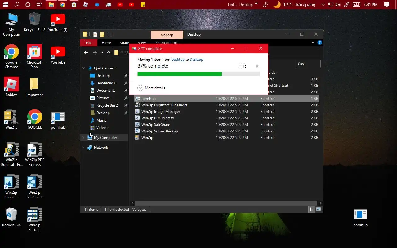Open Downloads in Quick access
This screenshot has height=248, width=397.
tap(105, 83)
